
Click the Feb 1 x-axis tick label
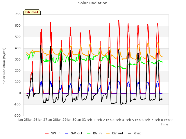91,120
